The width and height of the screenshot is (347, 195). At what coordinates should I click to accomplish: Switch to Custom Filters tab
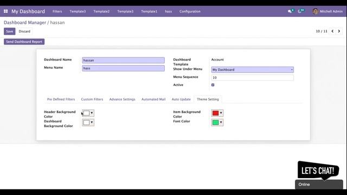(92, 99)
